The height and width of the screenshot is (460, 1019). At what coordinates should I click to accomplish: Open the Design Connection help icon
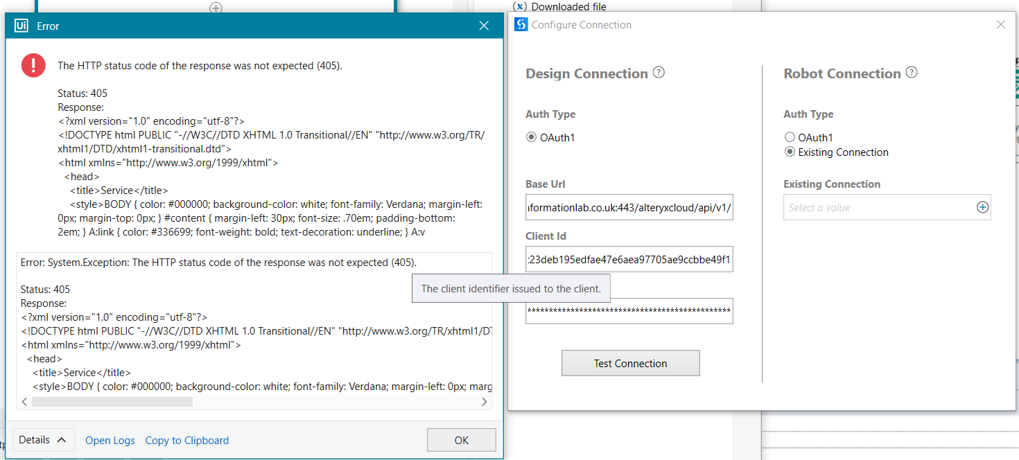point(659,73)
